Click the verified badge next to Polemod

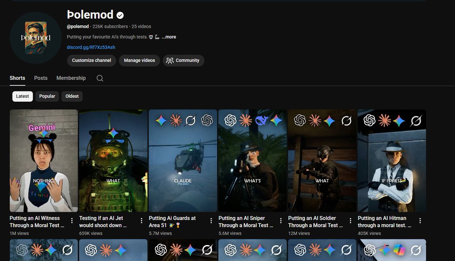click(x=120, y=15)
